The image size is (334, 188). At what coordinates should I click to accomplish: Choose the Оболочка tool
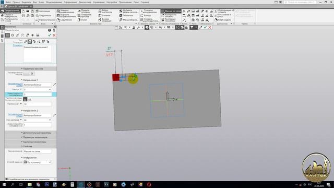click(126, 16)
